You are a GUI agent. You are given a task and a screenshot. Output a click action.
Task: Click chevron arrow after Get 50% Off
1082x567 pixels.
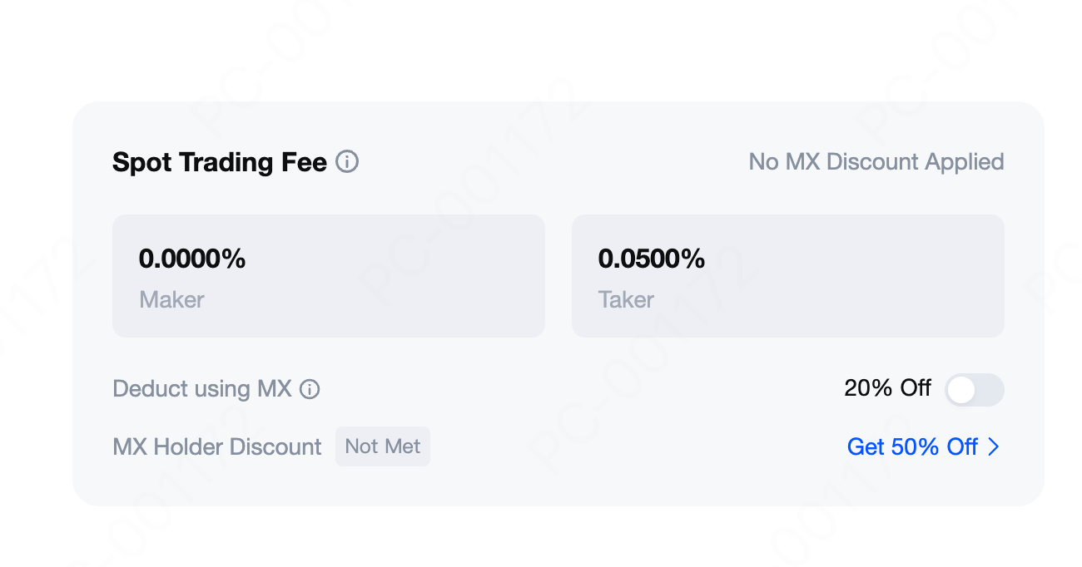(x=993, y=447)
